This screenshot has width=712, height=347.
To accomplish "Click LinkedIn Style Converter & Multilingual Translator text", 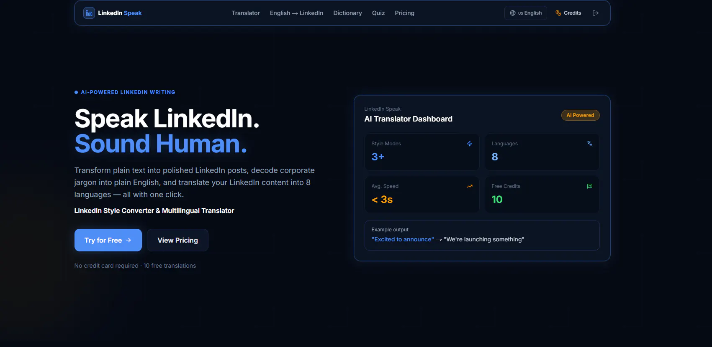I will click(154, 211).
